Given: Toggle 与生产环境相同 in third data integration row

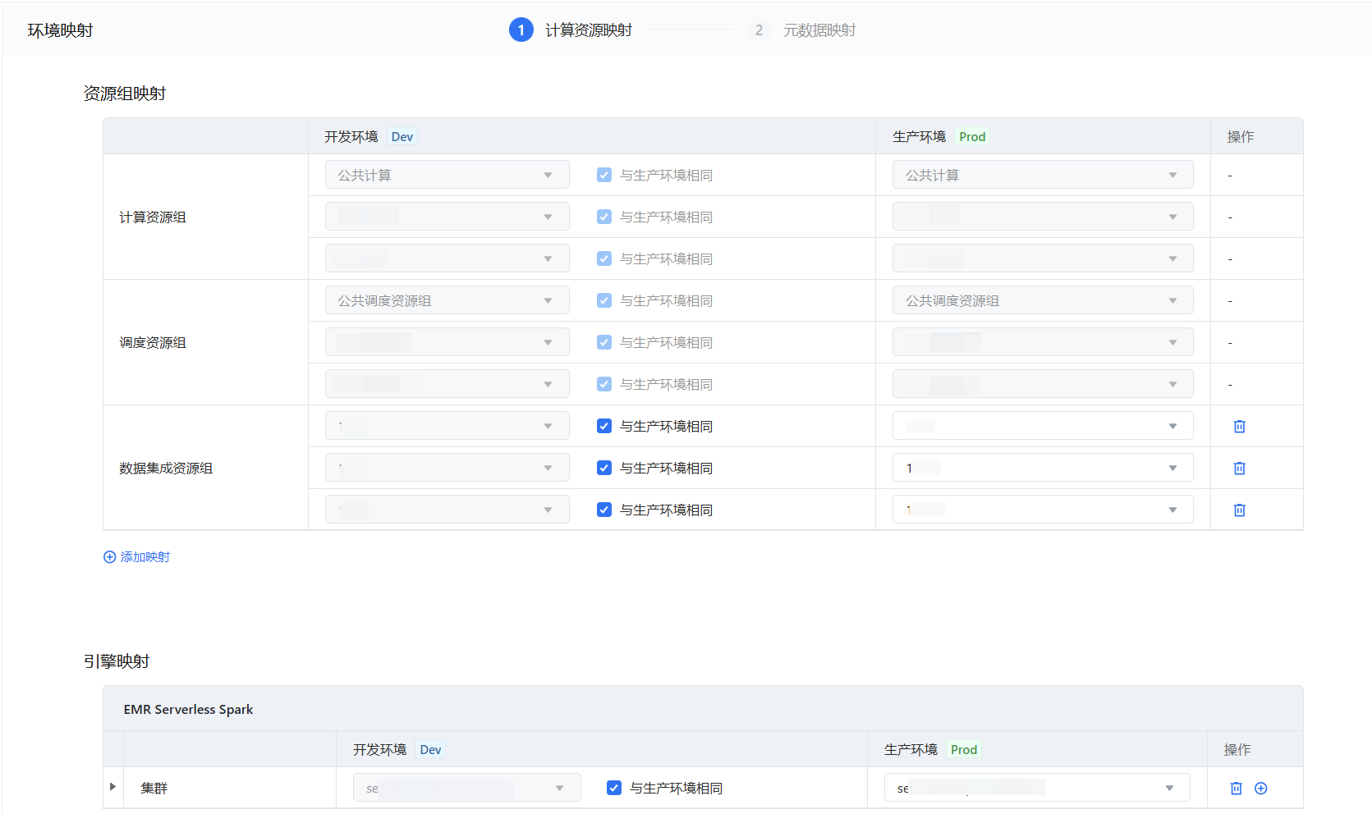Looking at the screenshot, I should (604, 510).
